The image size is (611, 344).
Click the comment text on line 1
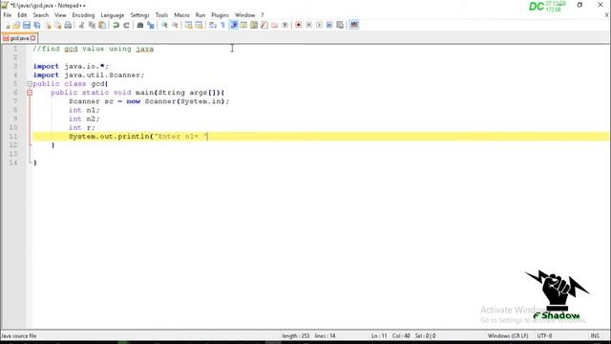94,49
